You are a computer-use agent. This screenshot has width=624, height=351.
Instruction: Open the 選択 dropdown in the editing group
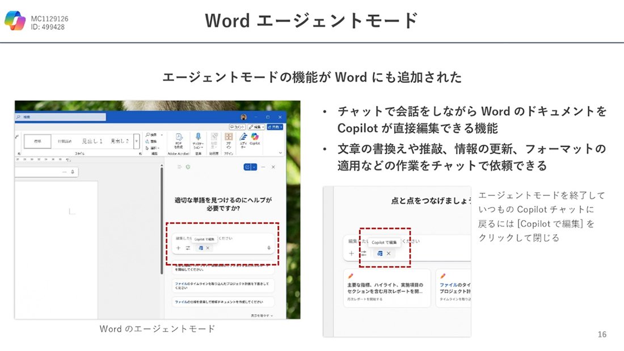pyautogui.click(x=153, y=147)
